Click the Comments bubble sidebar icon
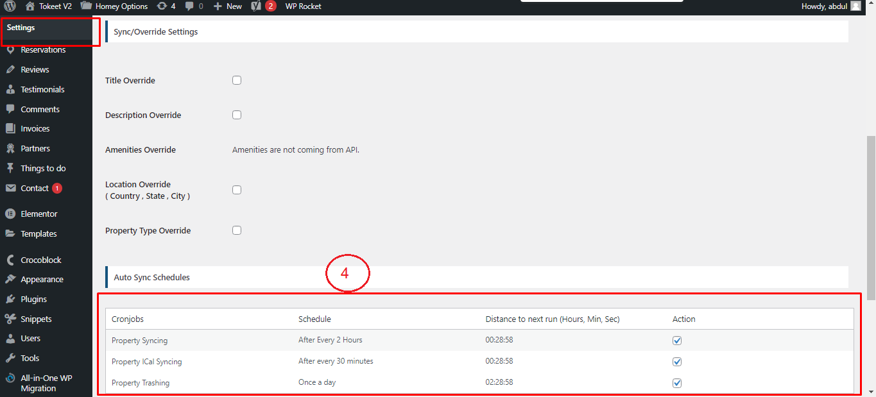Viewport: 876px width, 397px height. (x=10, y=109)
